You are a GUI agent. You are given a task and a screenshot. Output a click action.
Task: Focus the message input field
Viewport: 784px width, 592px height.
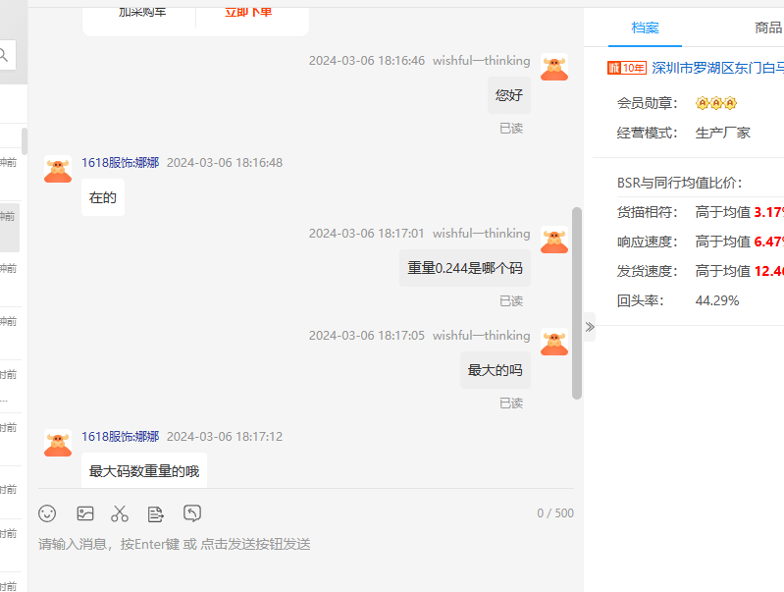tap(305, 544)
